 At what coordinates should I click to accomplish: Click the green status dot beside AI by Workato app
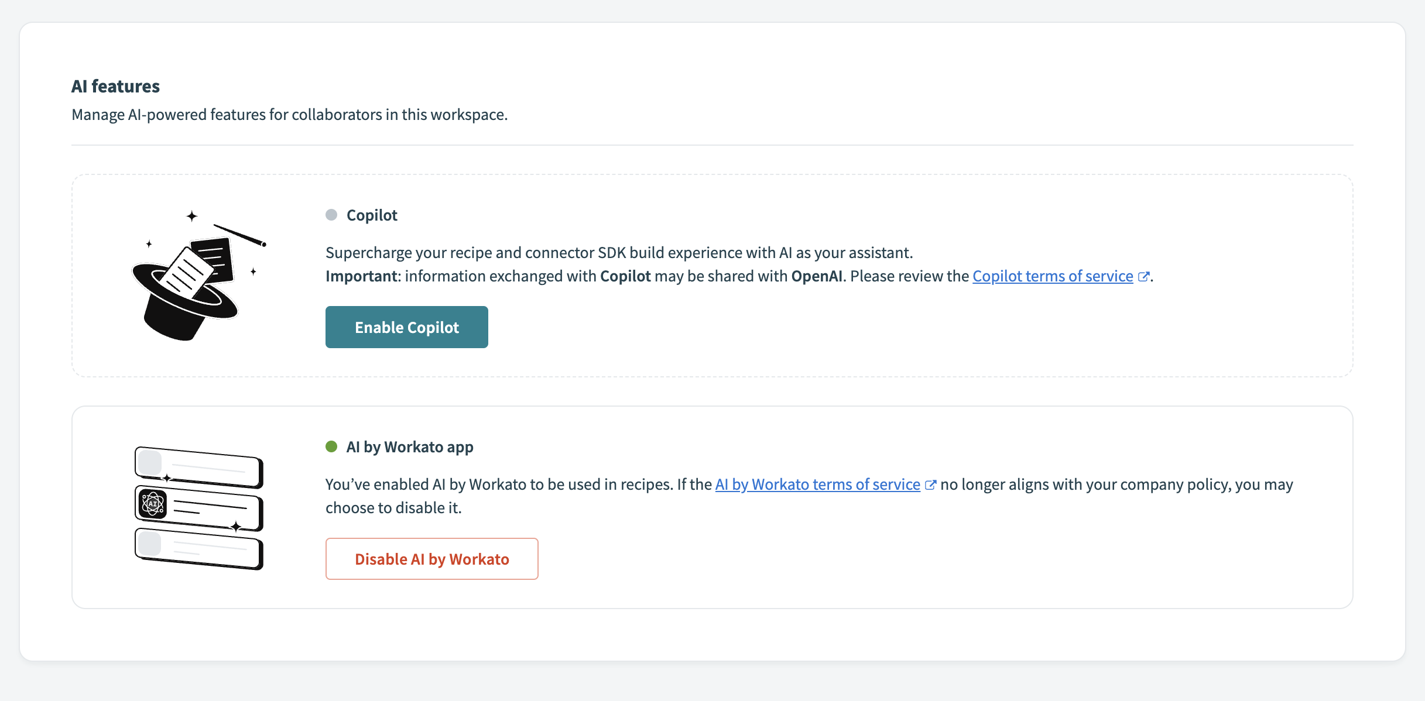click(x=331, y=446)
